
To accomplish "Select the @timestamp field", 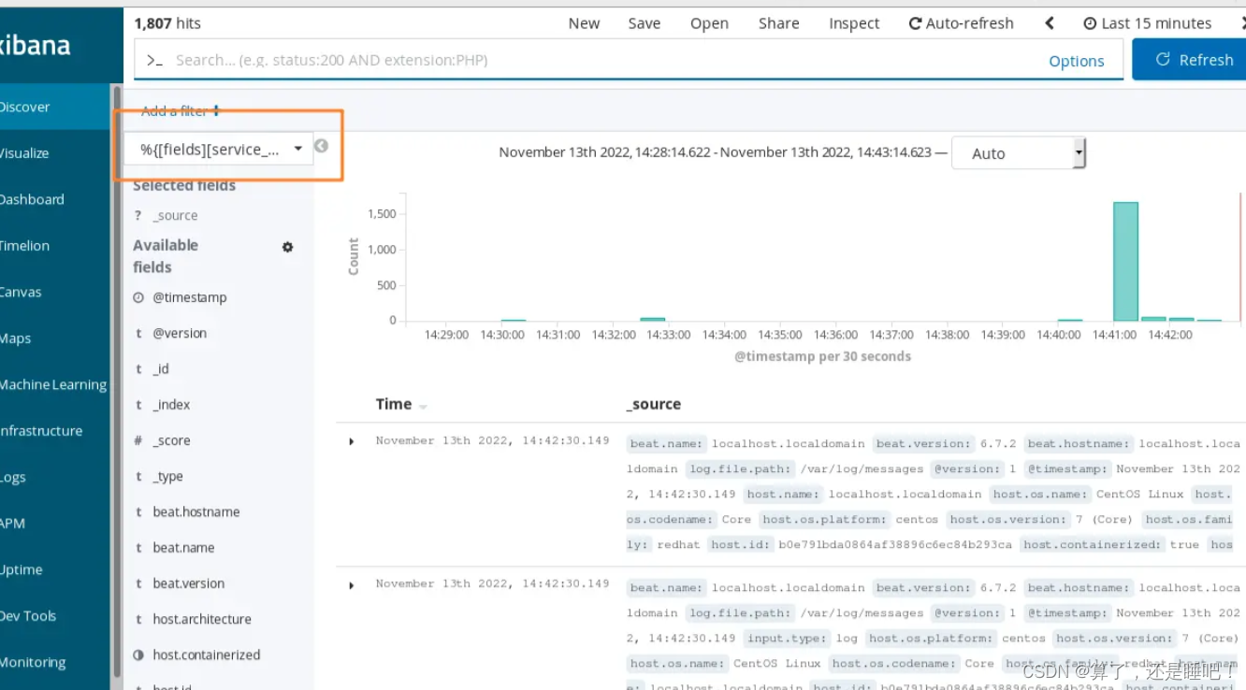I will coord(189,297).
